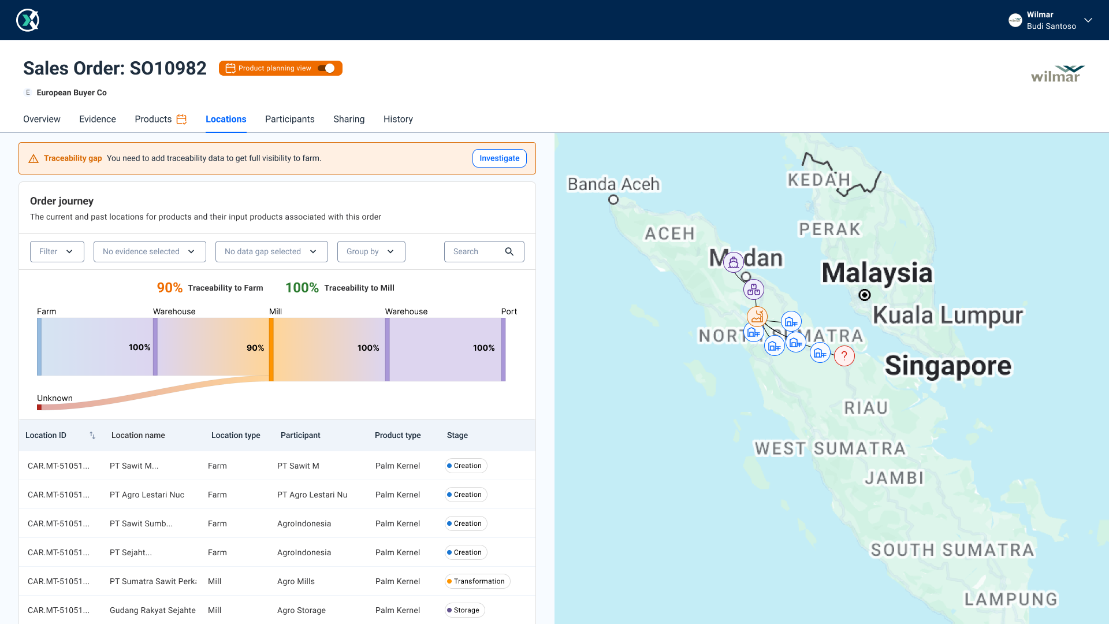The image size is (1109, 624).
Task: Click the red Unknown node in the flow chart
Action: point(39,407)
